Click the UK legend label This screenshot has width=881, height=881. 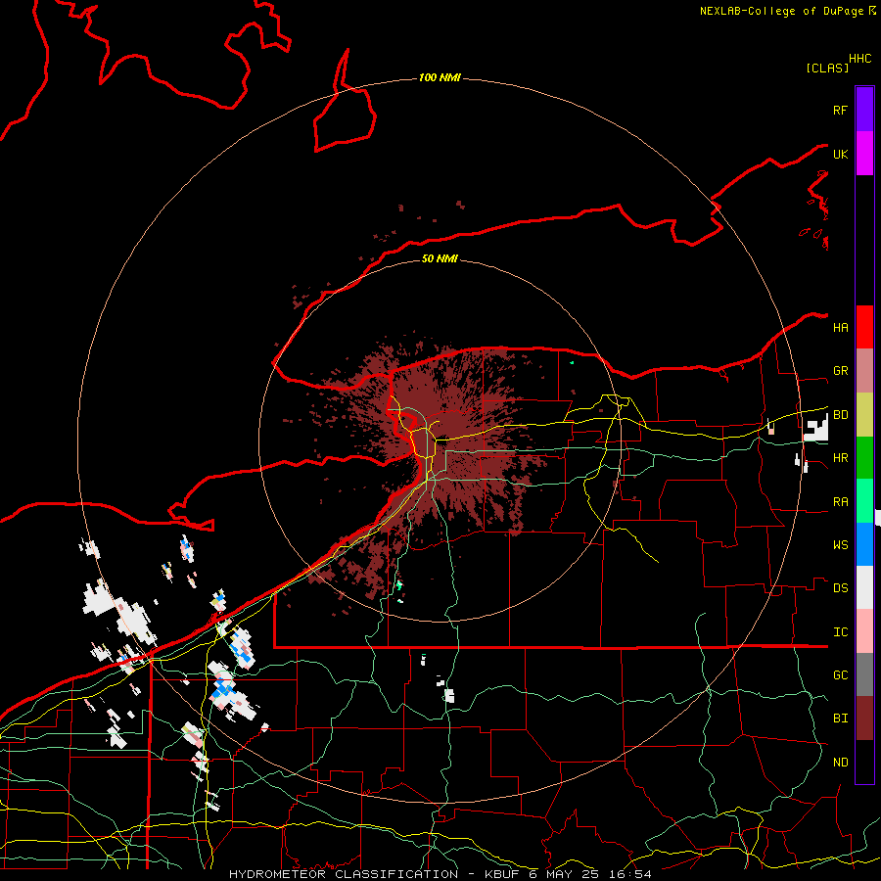tap(840, 155)
